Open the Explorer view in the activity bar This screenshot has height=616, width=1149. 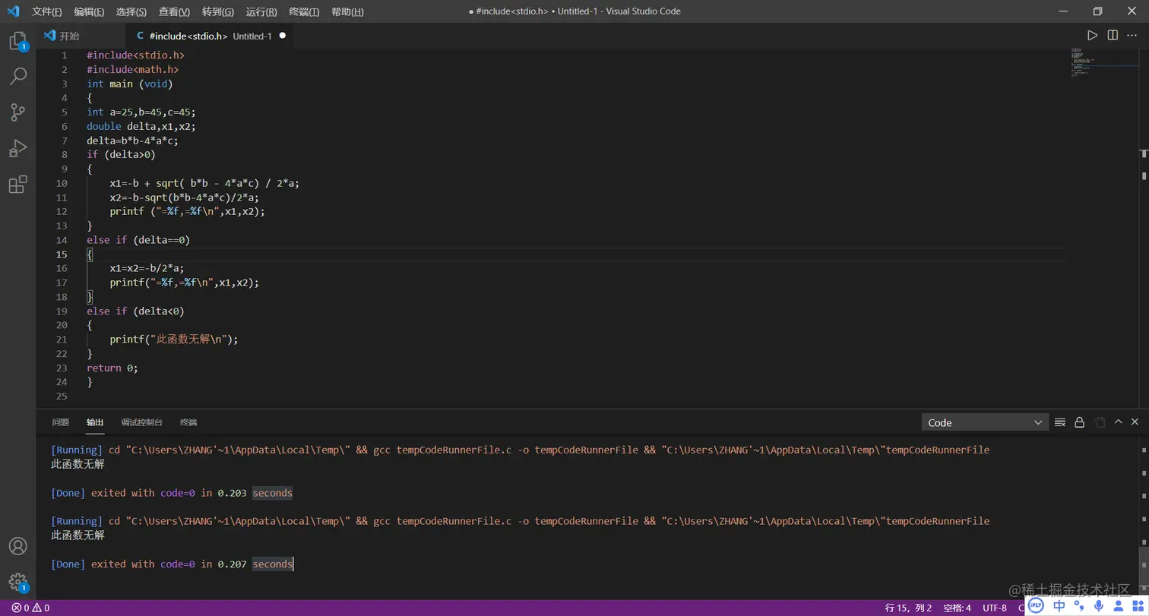17,41
